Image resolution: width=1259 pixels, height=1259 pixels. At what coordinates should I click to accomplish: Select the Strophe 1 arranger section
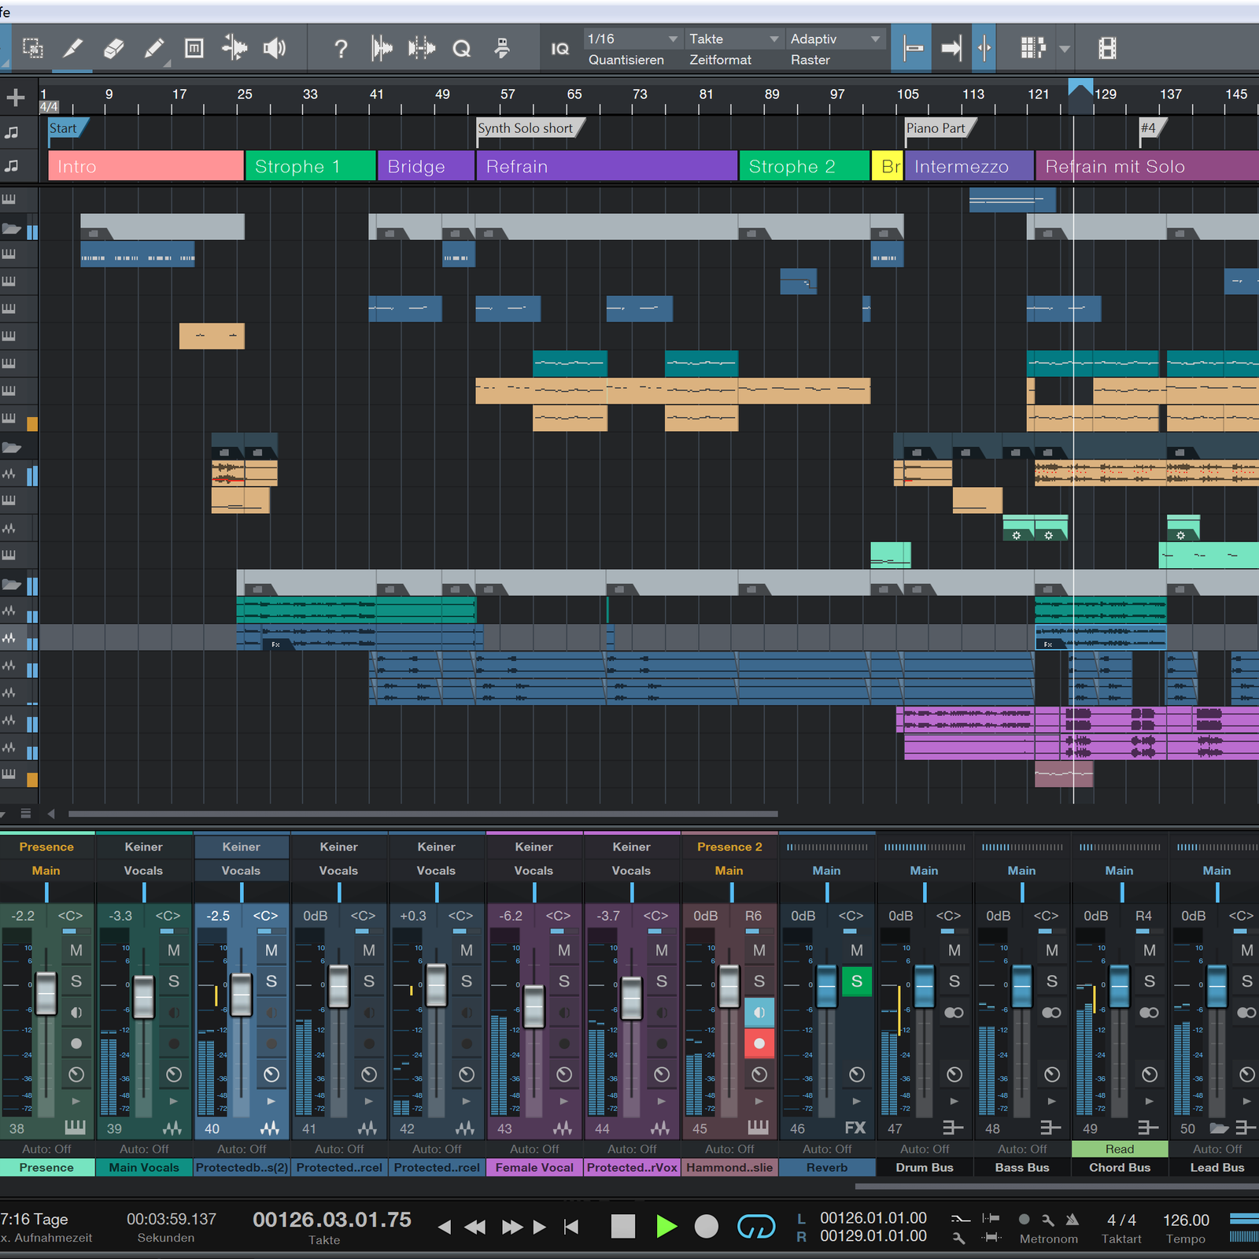pyautogui.click(x=310, y=166)
